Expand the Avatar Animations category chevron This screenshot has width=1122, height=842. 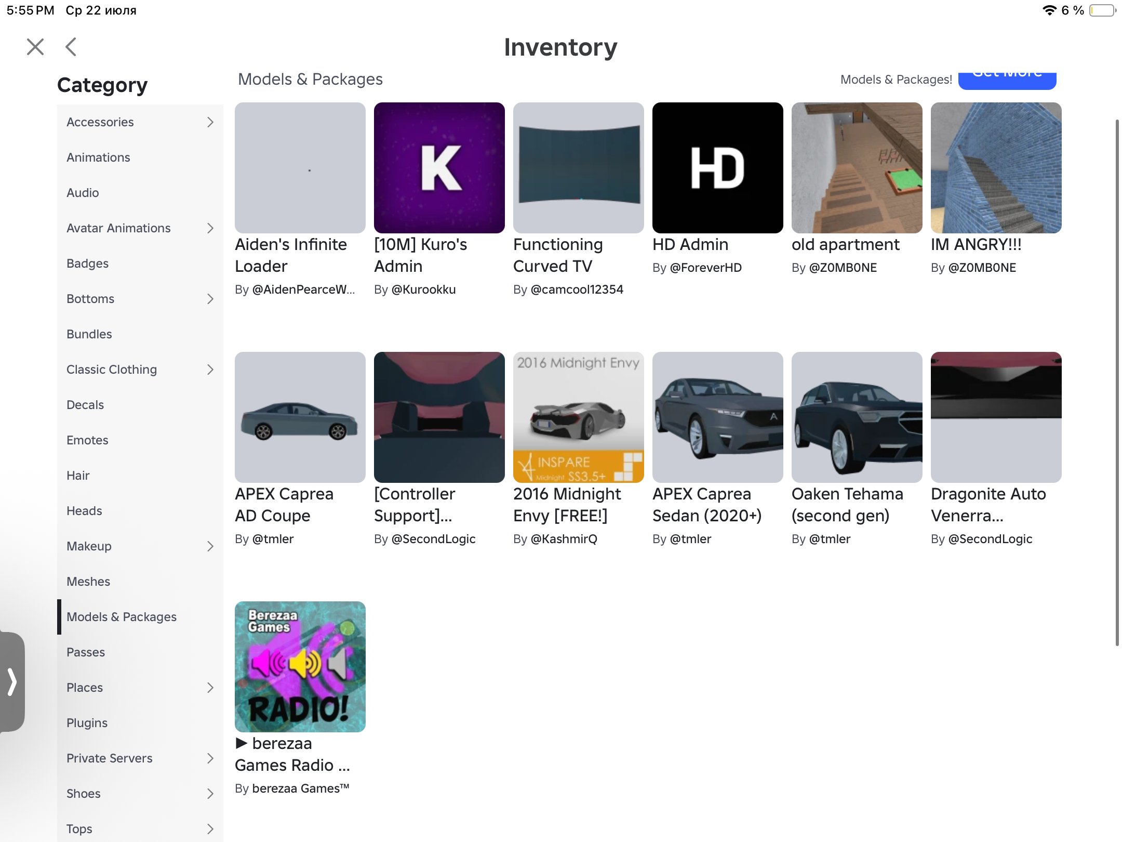tap(210, 228)
